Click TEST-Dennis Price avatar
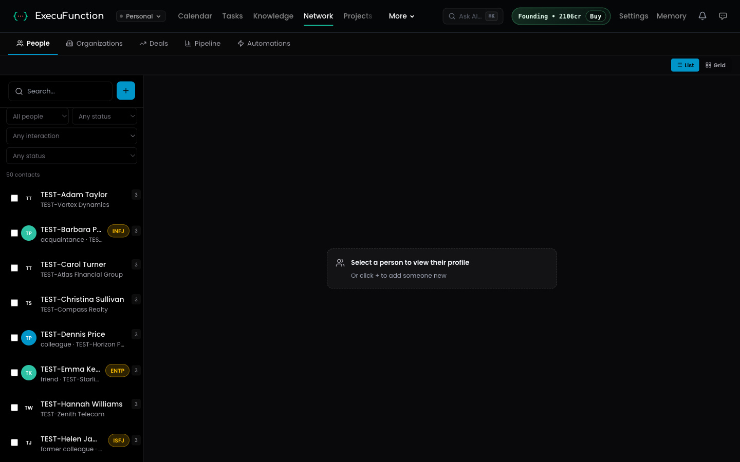 (x=29, y=338)
